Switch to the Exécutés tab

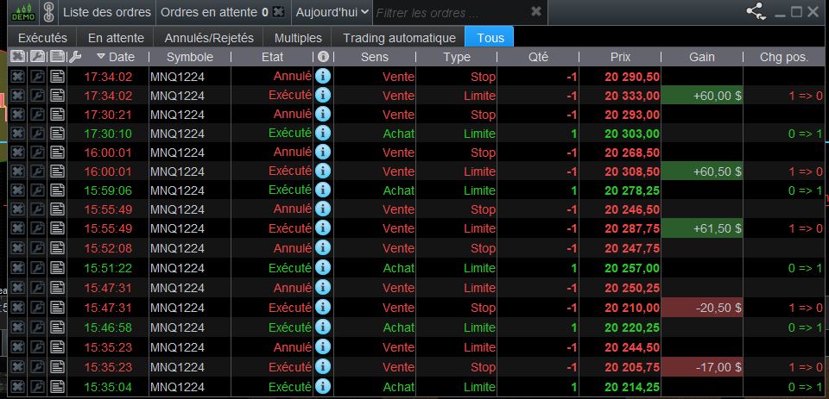click(43, 38)
